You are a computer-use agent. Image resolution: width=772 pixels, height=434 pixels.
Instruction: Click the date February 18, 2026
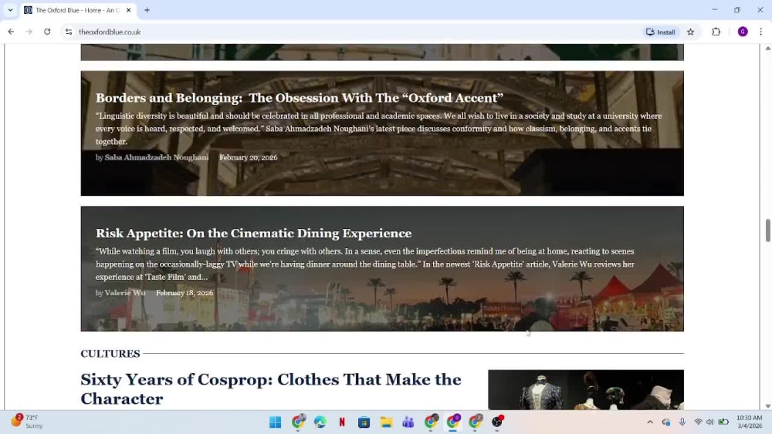pyautogui.click(x=185, y=292)
